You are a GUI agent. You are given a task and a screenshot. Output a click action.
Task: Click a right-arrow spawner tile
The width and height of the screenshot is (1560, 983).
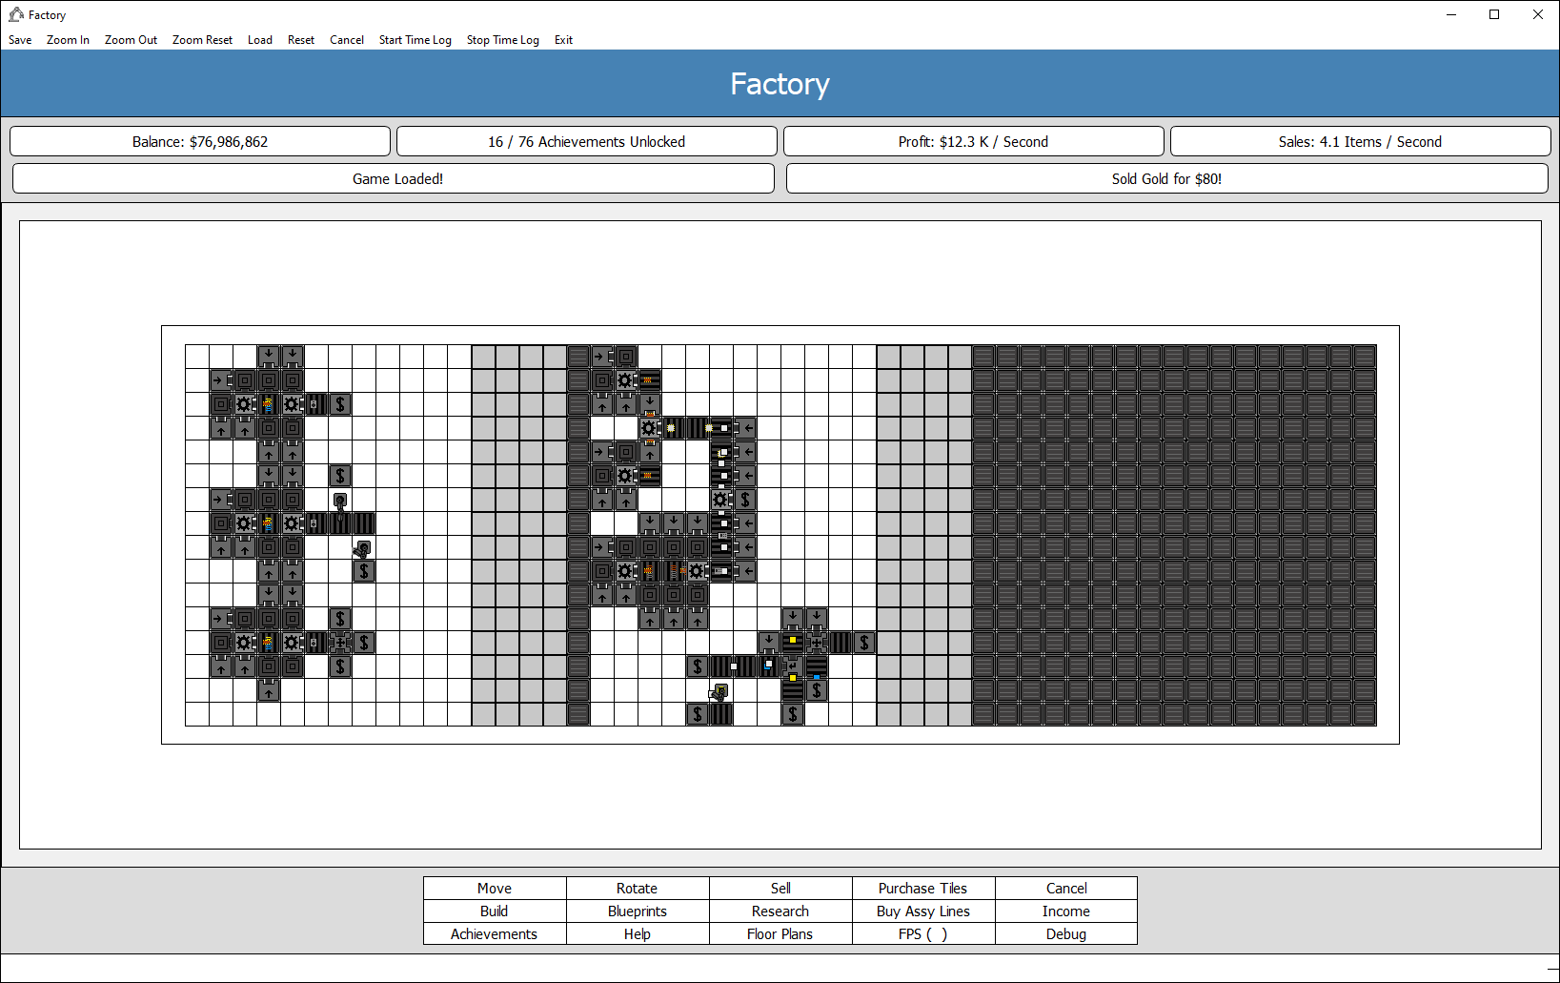pyautogui.click(x=219, y=379)
